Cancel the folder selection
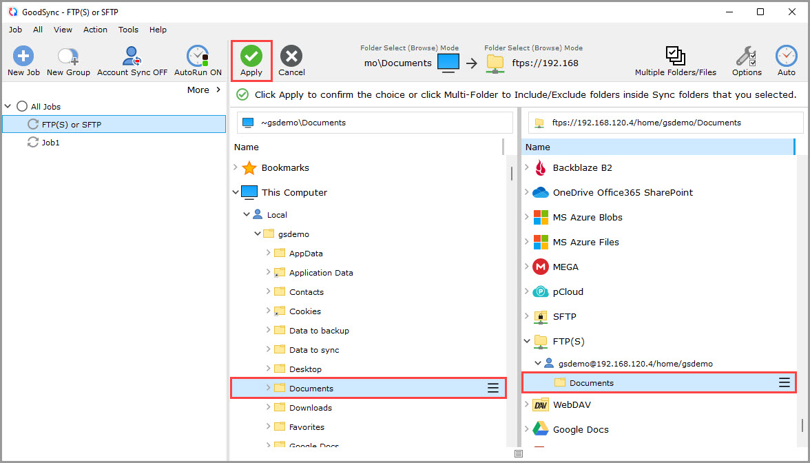Screen dimensions: 810x463 click(x=291, y=56)
